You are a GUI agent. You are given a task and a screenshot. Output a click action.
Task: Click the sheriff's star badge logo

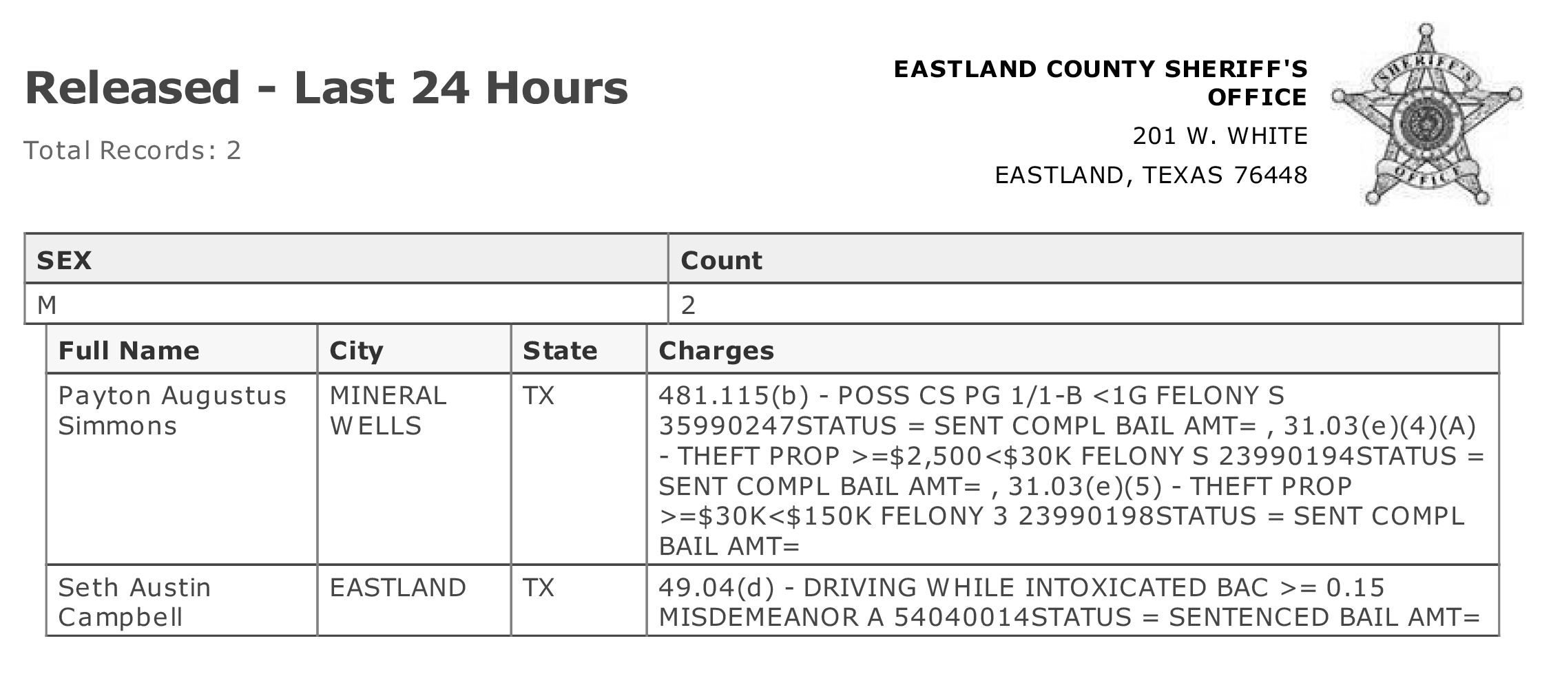click(1427, 114)
